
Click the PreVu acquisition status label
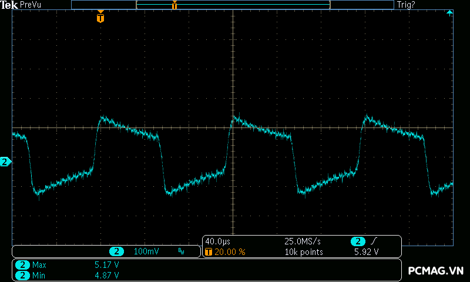[31, 5]
